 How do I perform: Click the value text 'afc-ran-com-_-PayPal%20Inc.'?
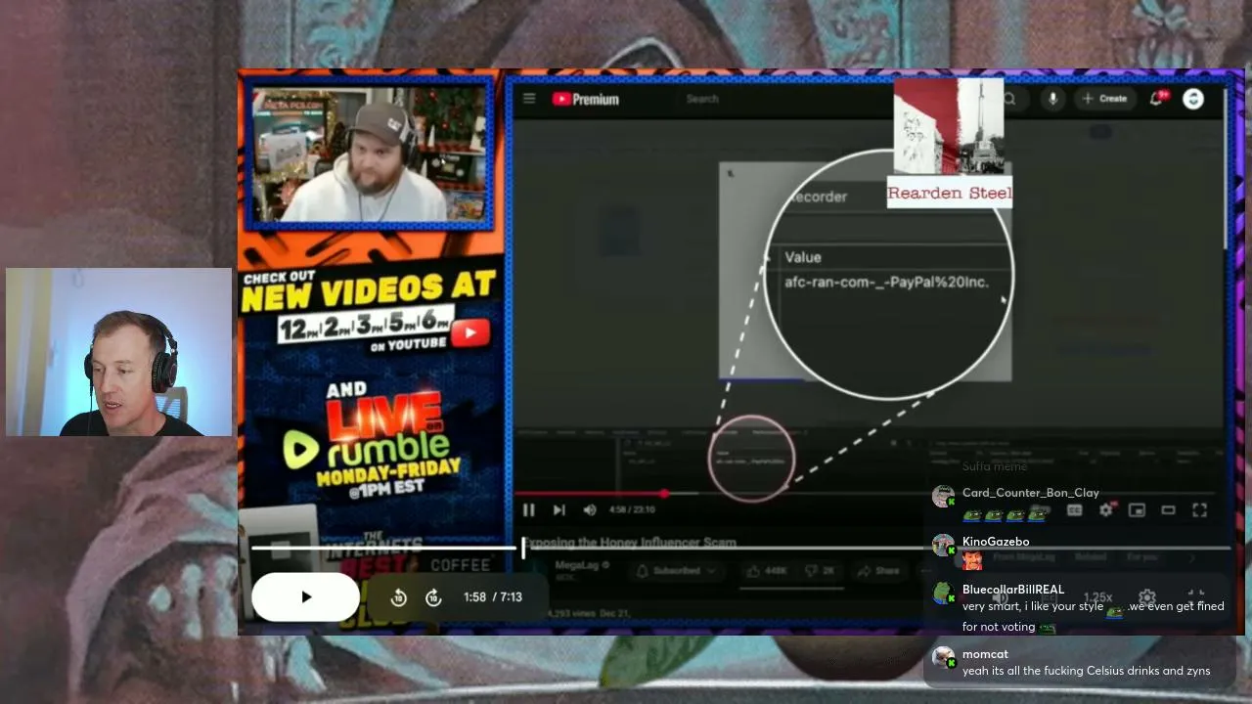[887, 282]
